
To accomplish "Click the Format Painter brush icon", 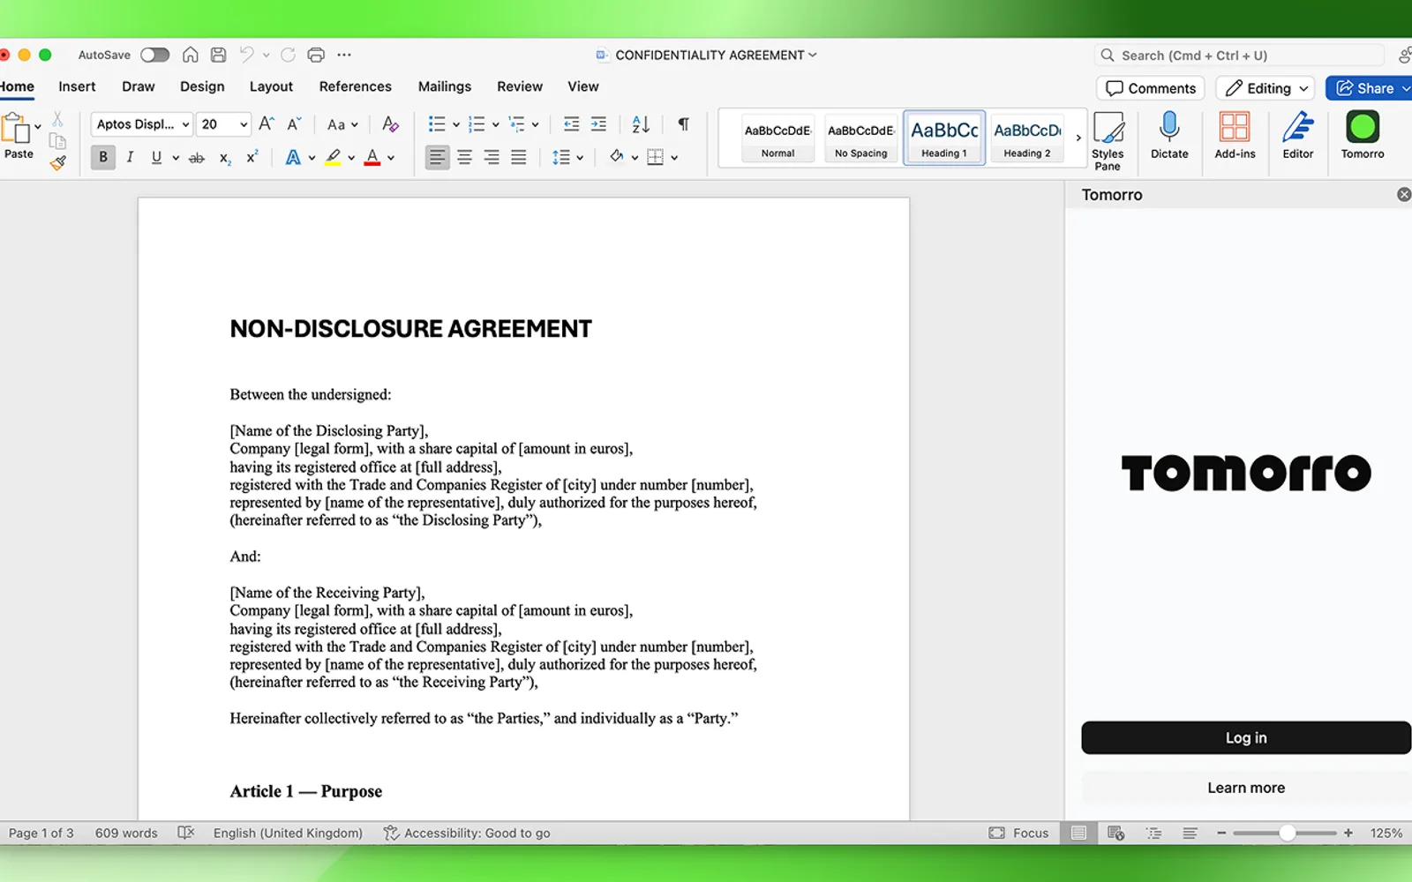I will pos(58,162).
